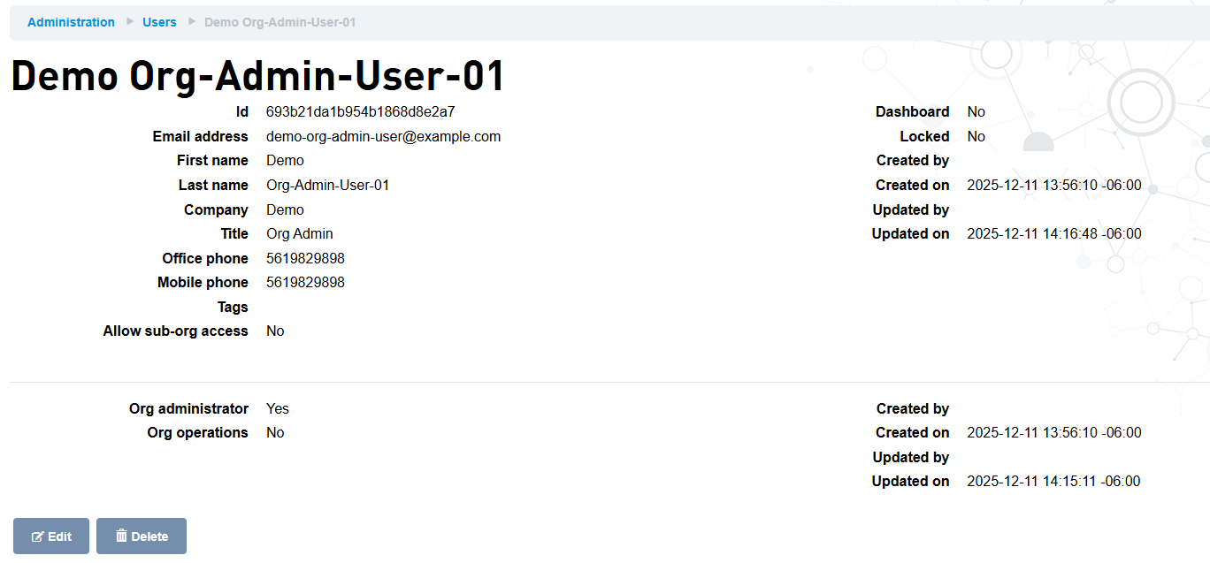1210x563 pixels.
Task: Click the Allow sub-org access No value
Action: coord(275,331)
